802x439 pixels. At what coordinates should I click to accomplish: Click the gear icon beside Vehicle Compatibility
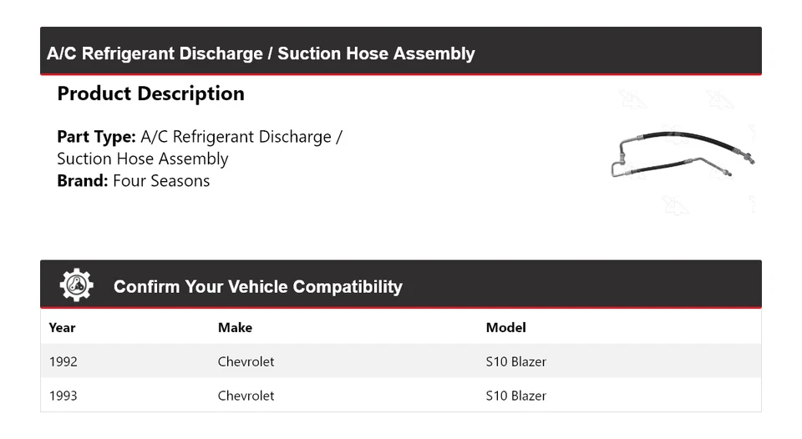point(76,285)
